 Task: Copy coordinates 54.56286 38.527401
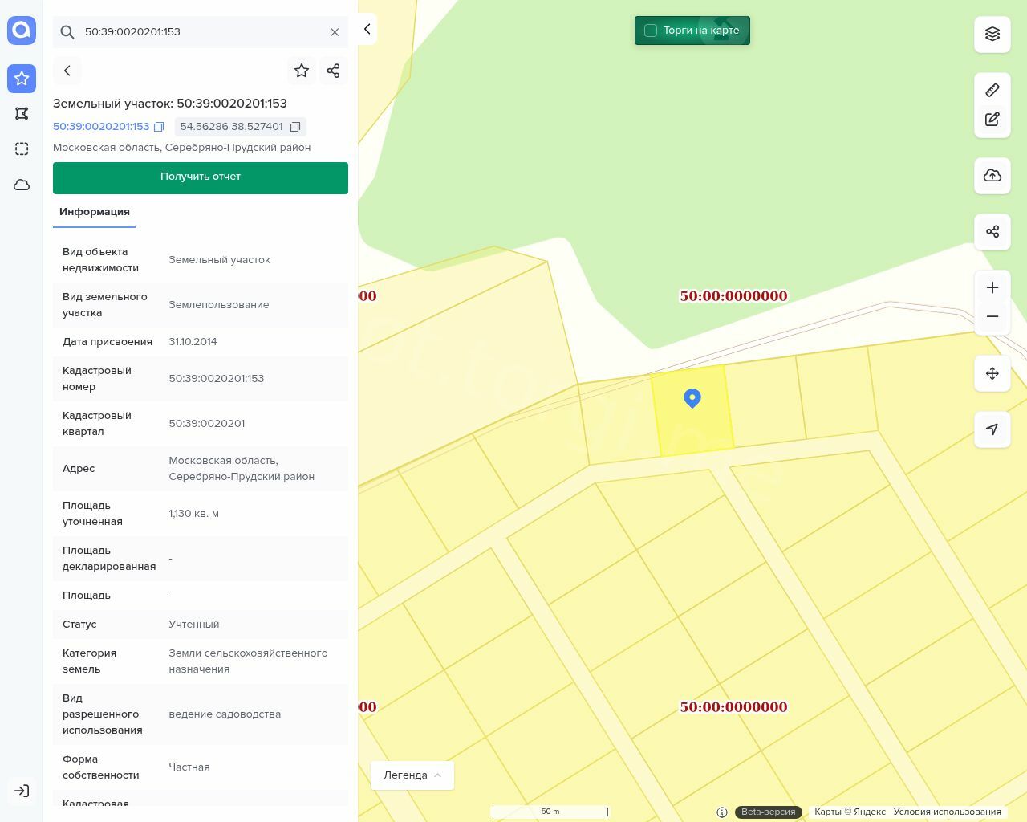[295, 127]
